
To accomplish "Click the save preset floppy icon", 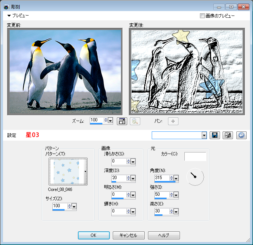I will 214,135.
